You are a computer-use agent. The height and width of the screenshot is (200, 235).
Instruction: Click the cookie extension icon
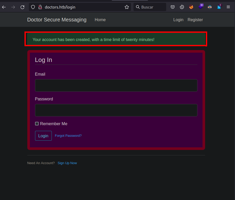pyautogui.click(x=182, y=7)
